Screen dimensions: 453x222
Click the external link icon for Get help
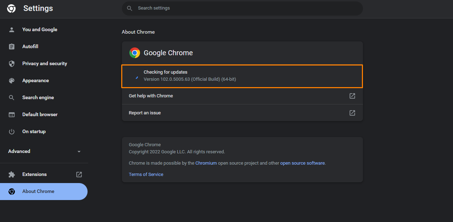click(352, 96)
